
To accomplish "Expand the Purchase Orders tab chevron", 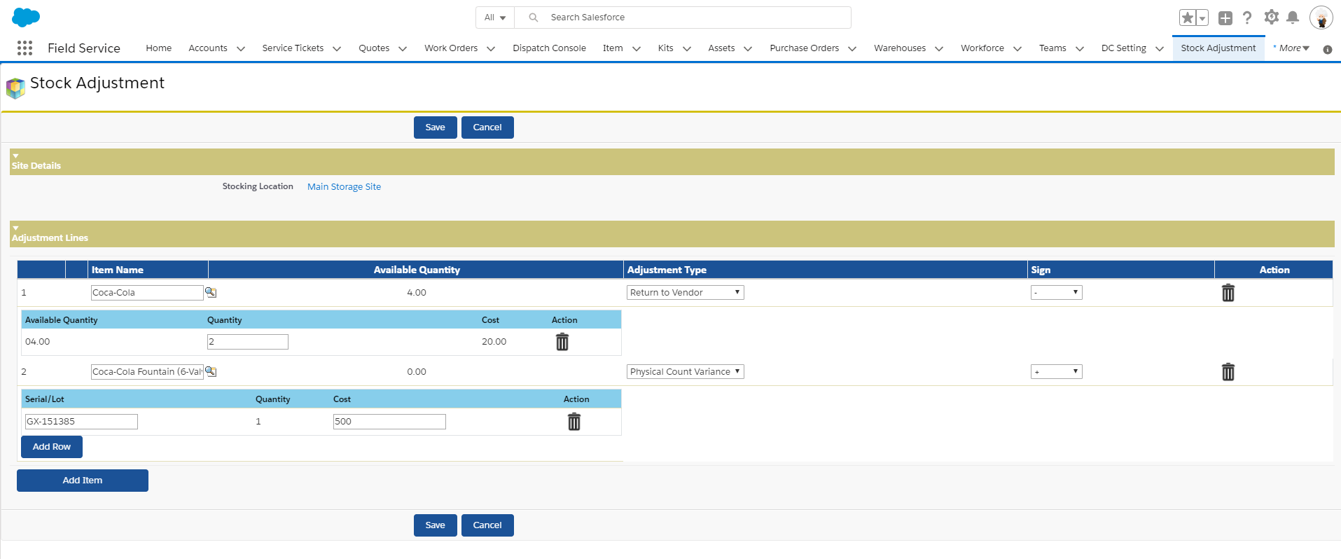I will point(852,48).
